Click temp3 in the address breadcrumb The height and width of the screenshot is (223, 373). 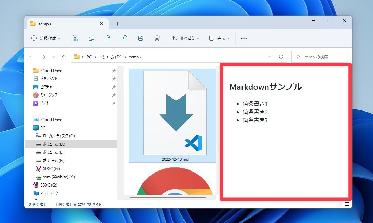click(135, 57)
